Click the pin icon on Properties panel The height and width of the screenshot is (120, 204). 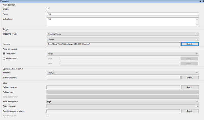pos(203,1)
